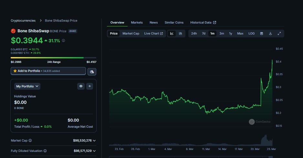The image size is (303, 158).
Task: Click the $0.3944 price value
Action: coord(27,41)
